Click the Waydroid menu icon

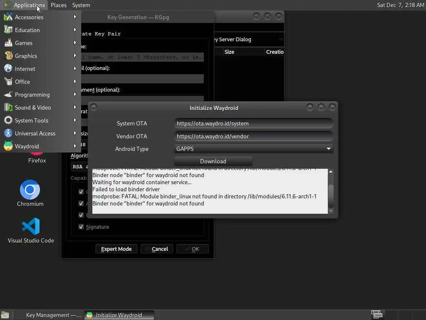click(8, 146)
